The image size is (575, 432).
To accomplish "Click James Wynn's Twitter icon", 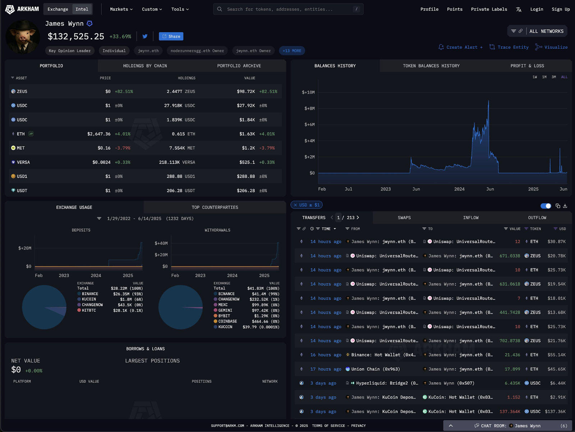I will [x=145, y=36].
